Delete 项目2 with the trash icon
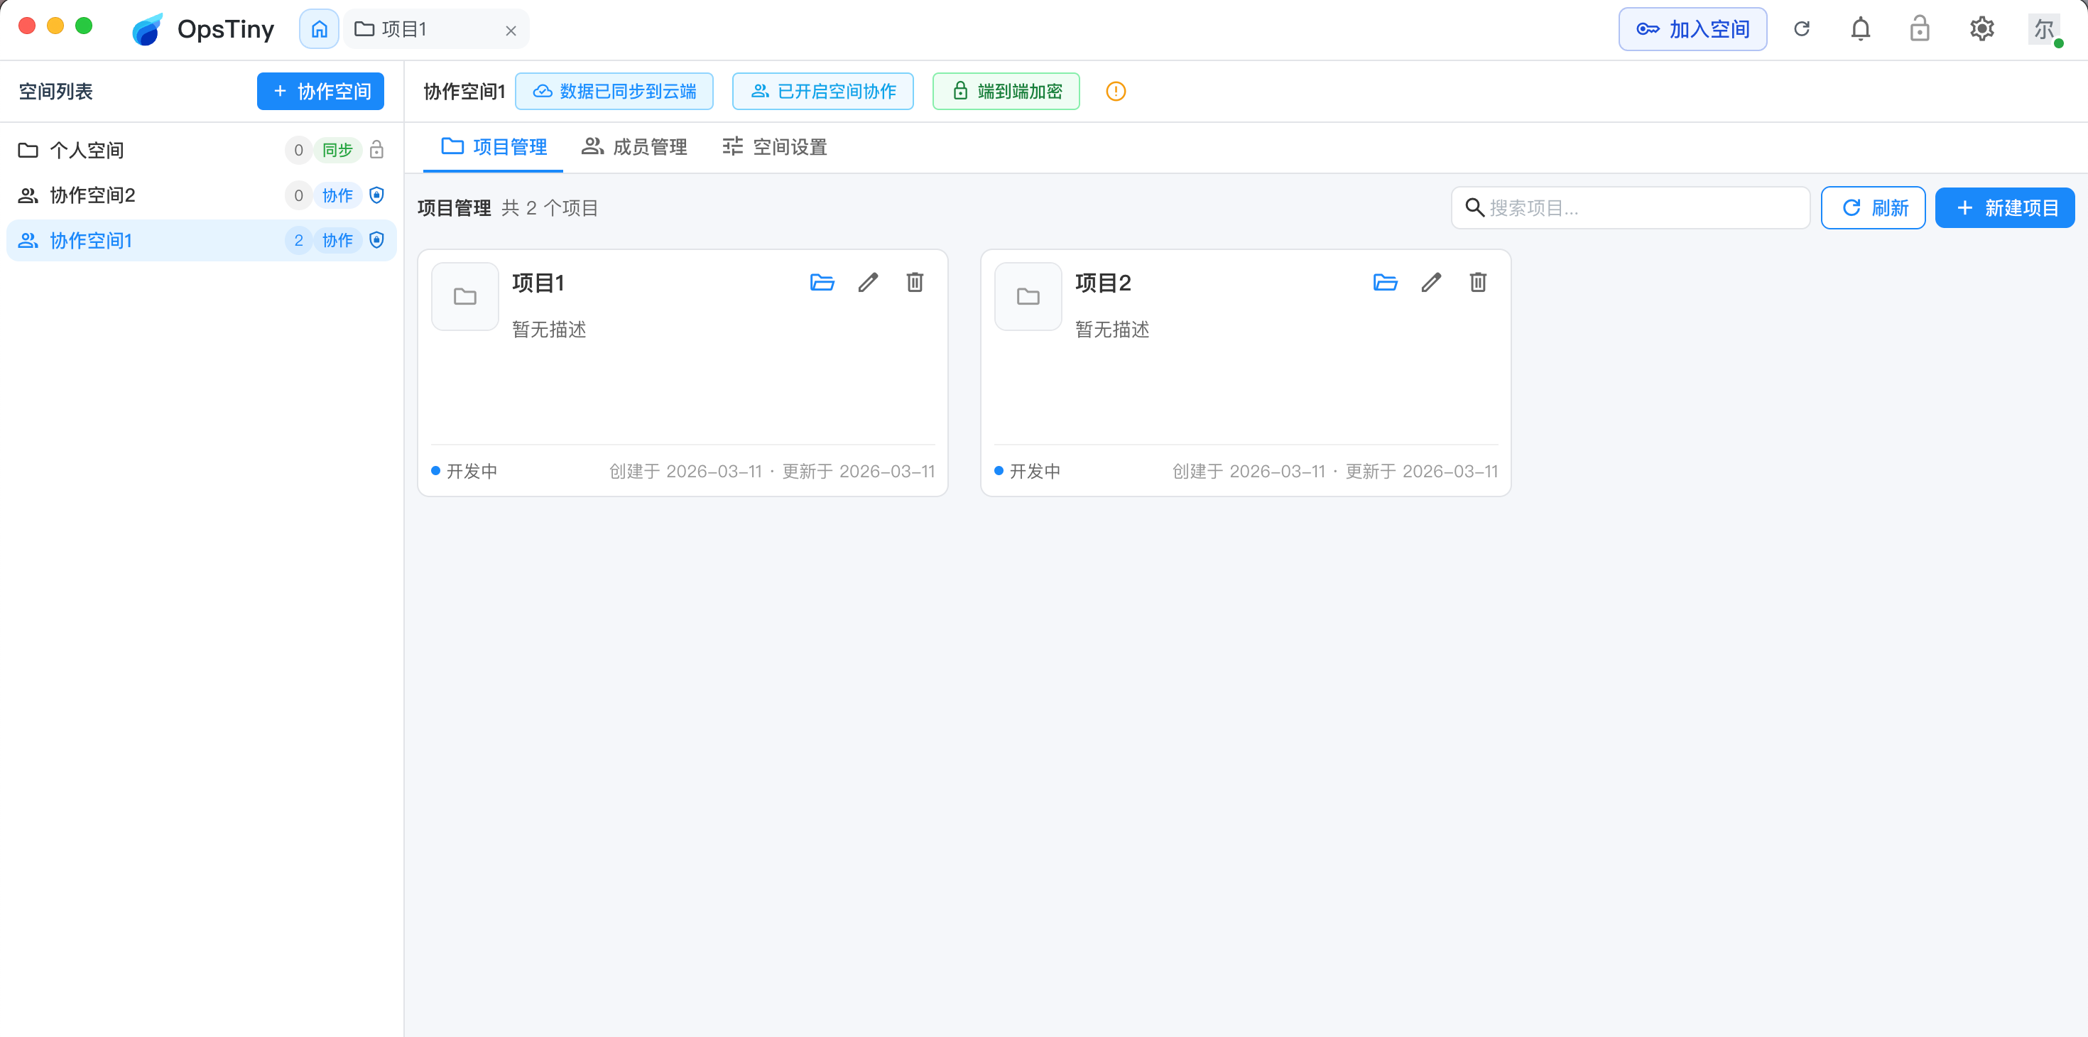Screen dimensions: 2088x1037 (x=1478, y=282)
